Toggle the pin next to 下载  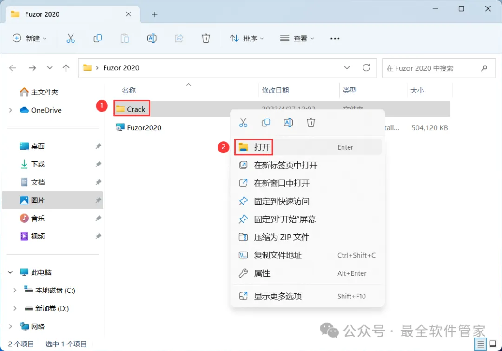pos(98,164)
